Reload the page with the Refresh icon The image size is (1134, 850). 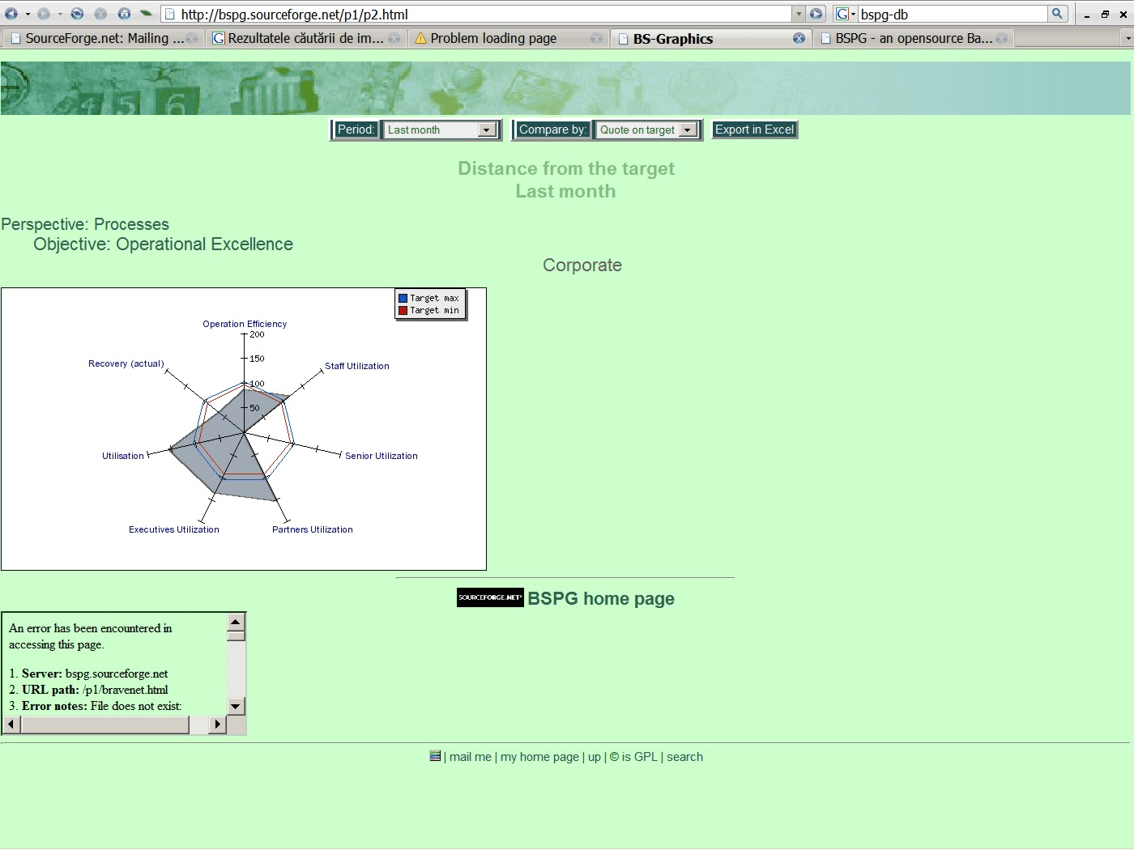(77, 14)
